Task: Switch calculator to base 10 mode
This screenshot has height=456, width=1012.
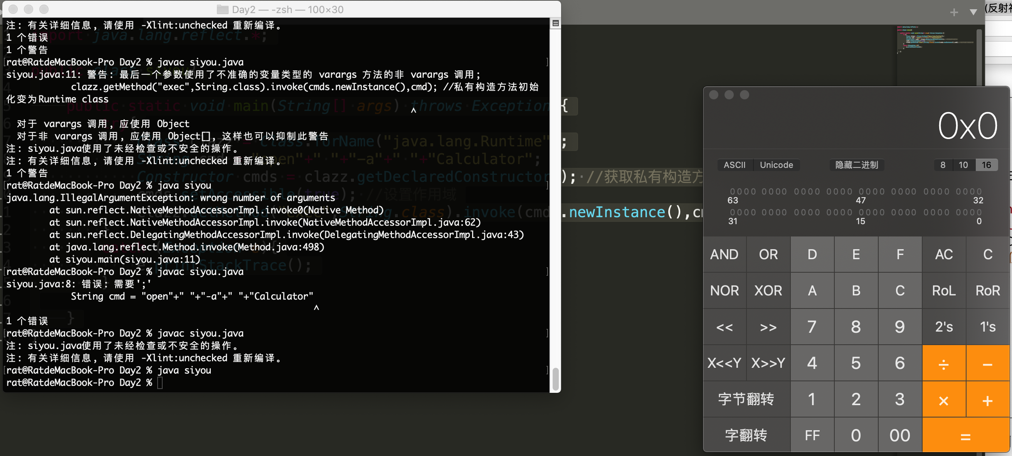Action: coord(963,165)
